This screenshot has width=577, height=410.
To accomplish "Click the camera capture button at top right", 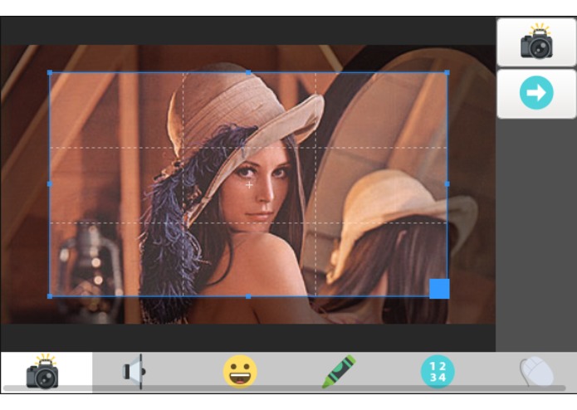I will (x=536, y=42).
